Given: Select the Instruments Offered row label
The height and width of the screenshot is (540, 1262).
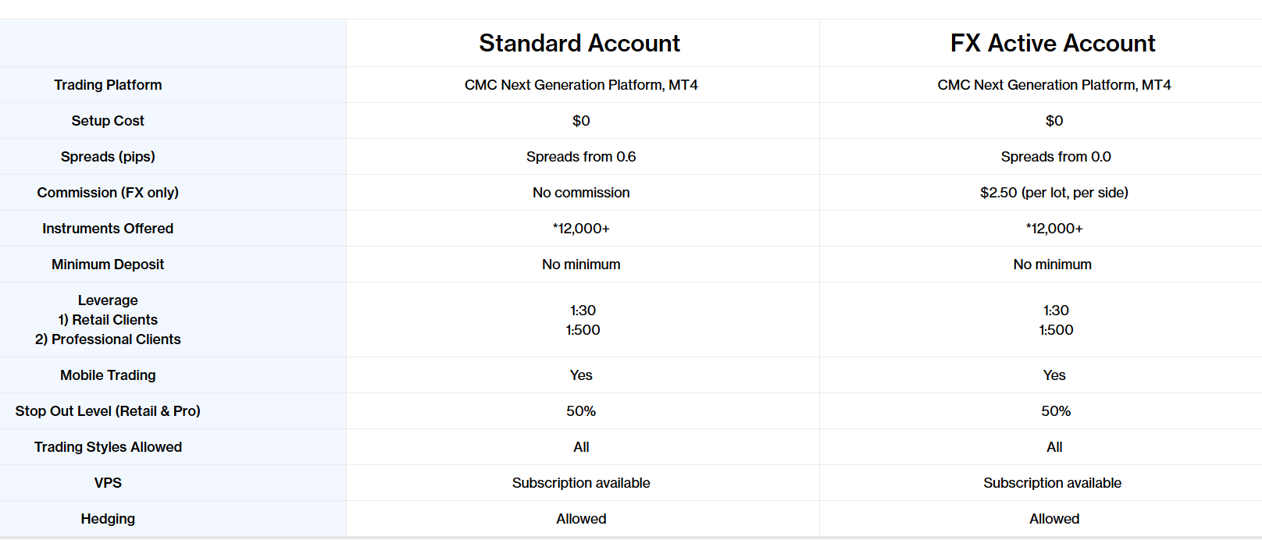Looking at the screenshot, I should pos(108,229).
